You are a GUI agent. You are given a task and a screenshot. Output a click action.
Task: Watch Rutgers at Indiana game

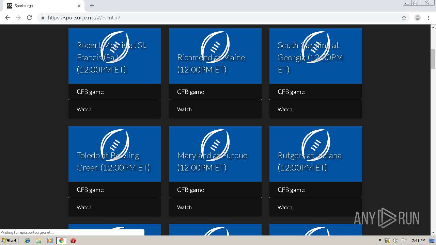click(x=285, y=208)
